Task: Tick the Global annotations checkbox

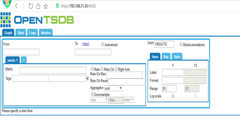Action: pyautogui.click(x=181, y=44)
